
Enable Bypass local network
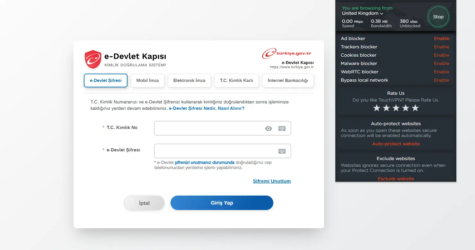(442, 80)
